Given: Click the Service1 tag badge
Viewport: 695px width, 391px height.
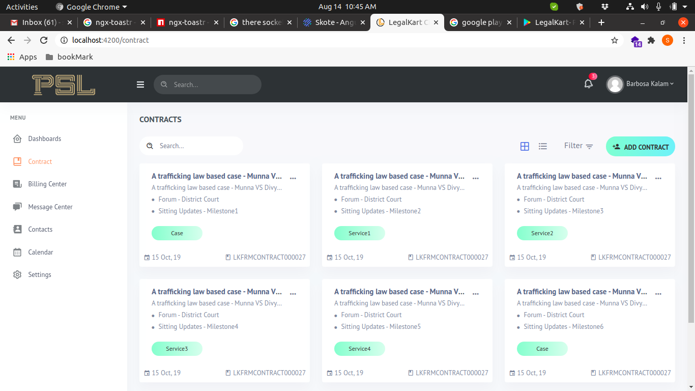Looking at the screenshot, I should coord(359,233).
